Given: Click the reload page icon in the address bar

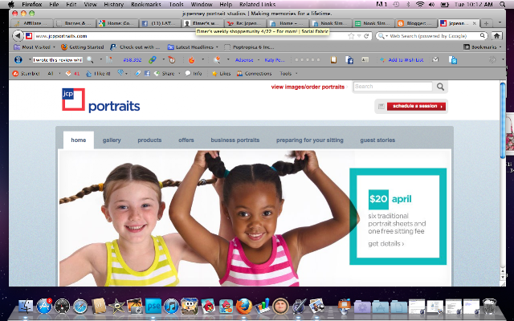Looking at the screenshot, I should pos(366,36).
